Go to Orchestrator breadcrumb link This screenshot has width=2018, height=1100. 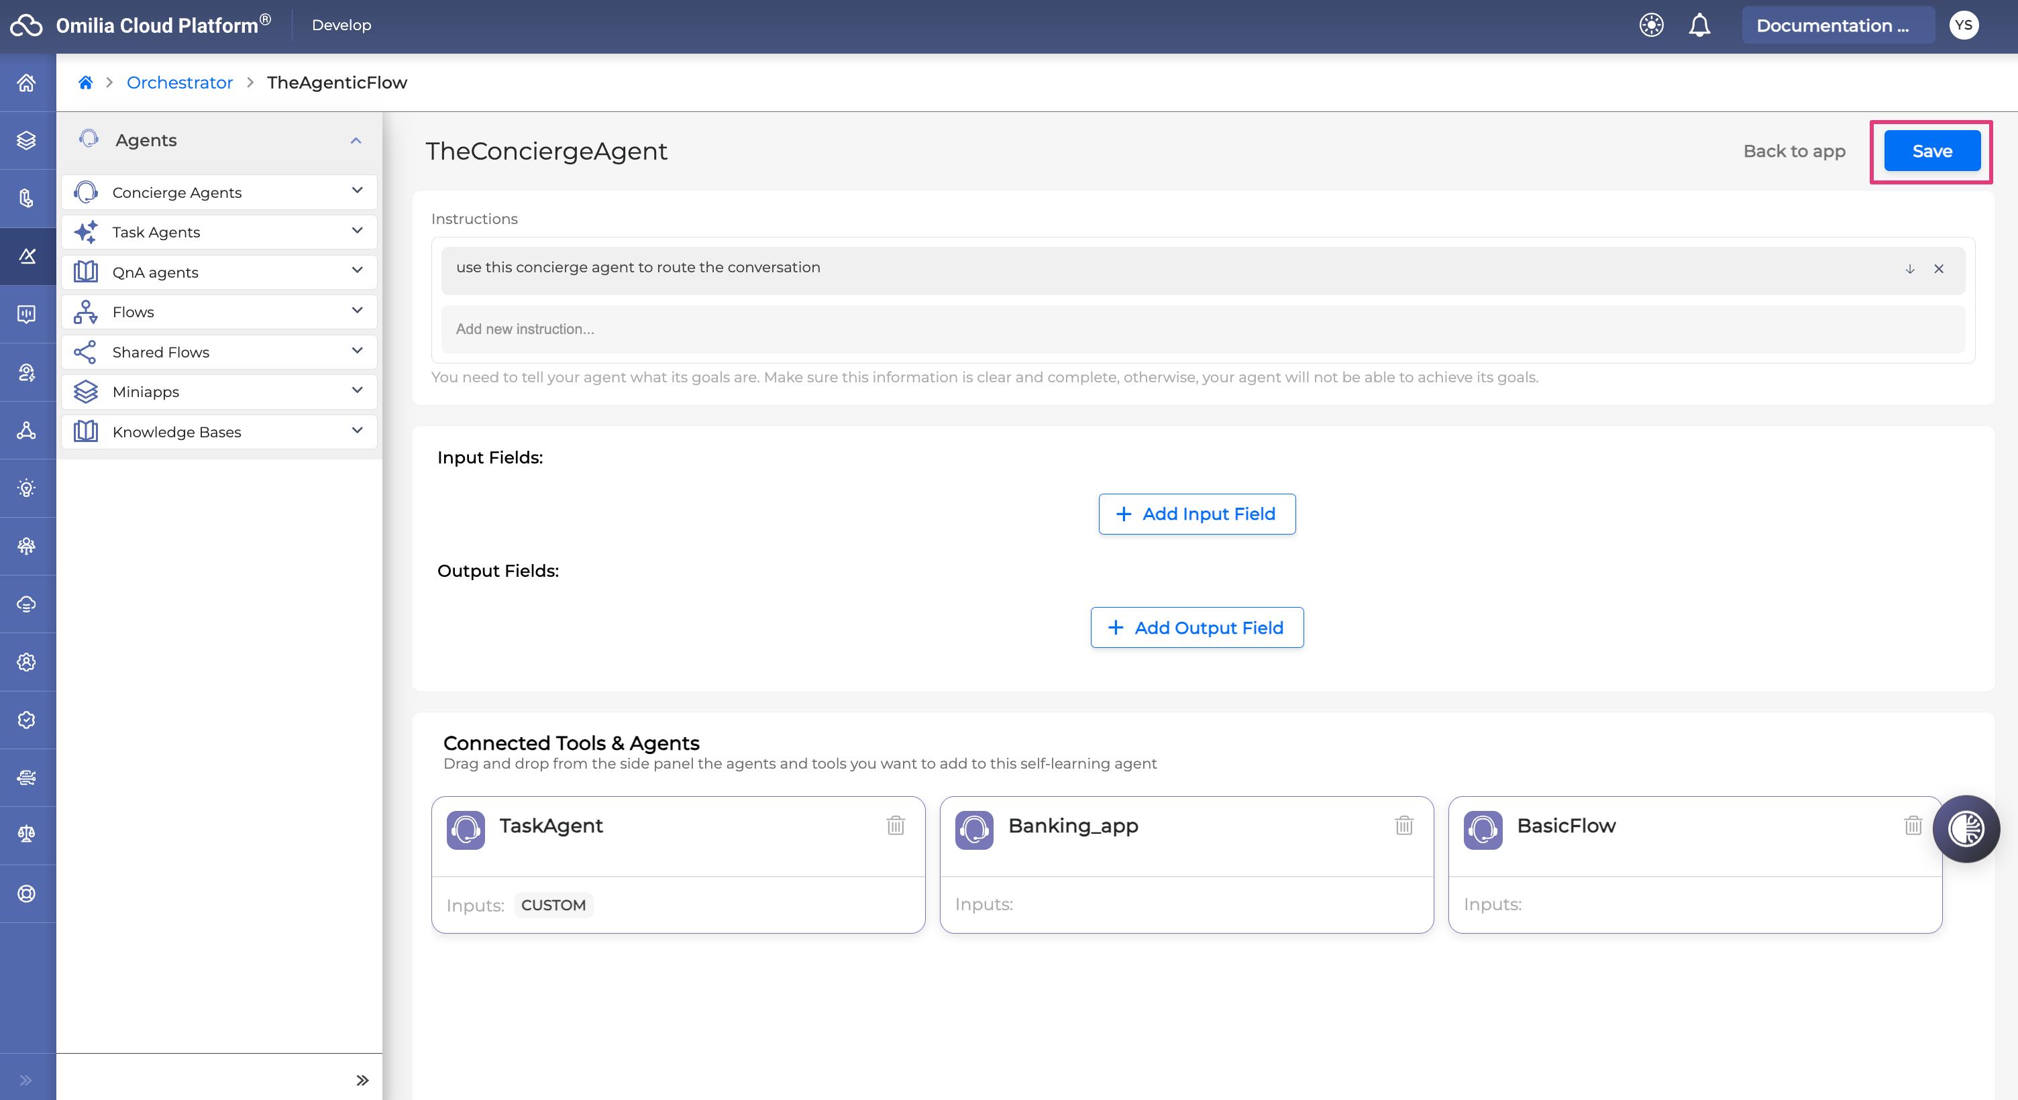[x=179, y=82]
